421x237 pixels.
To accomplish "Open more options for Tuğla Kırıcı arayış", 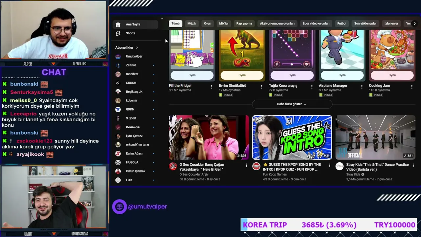I will [312, 87].
